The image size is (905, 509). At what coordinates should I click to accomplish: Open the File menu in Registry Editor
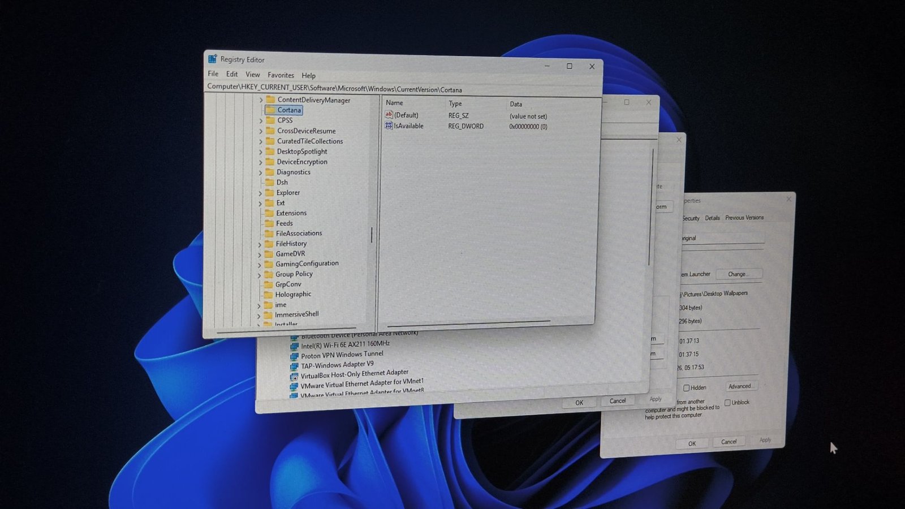pos(213,74)
